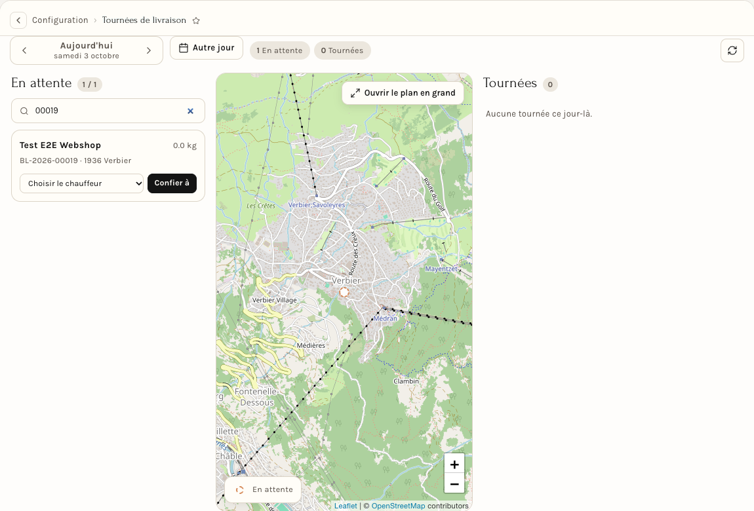This screenshot has width=754, height=511.
Task: Select Tournées de livraison breadcrumb
Action: click(x=144, y=20)
